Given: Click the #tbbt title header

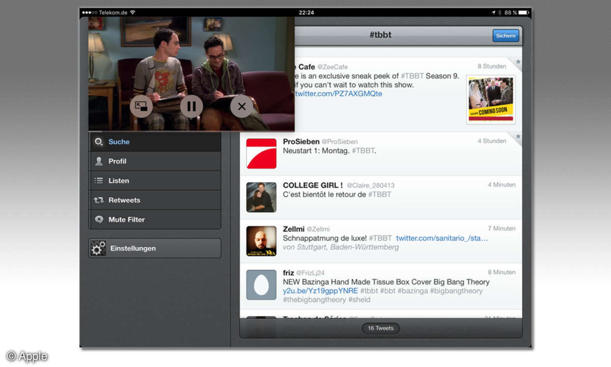Looking at the screenshot, I should click(380, 35).
